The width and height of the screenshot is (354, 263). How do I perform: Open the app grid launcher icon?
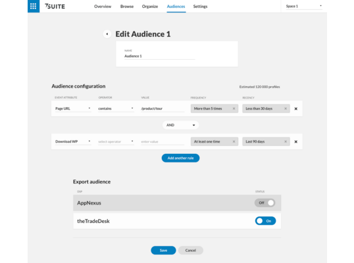pos(34,6)
